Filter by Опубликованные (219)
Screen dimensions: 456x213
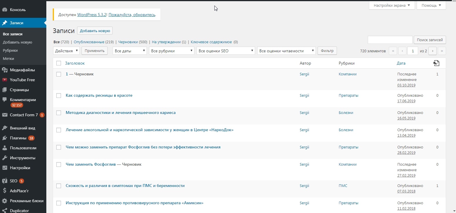tap(94, 42)
